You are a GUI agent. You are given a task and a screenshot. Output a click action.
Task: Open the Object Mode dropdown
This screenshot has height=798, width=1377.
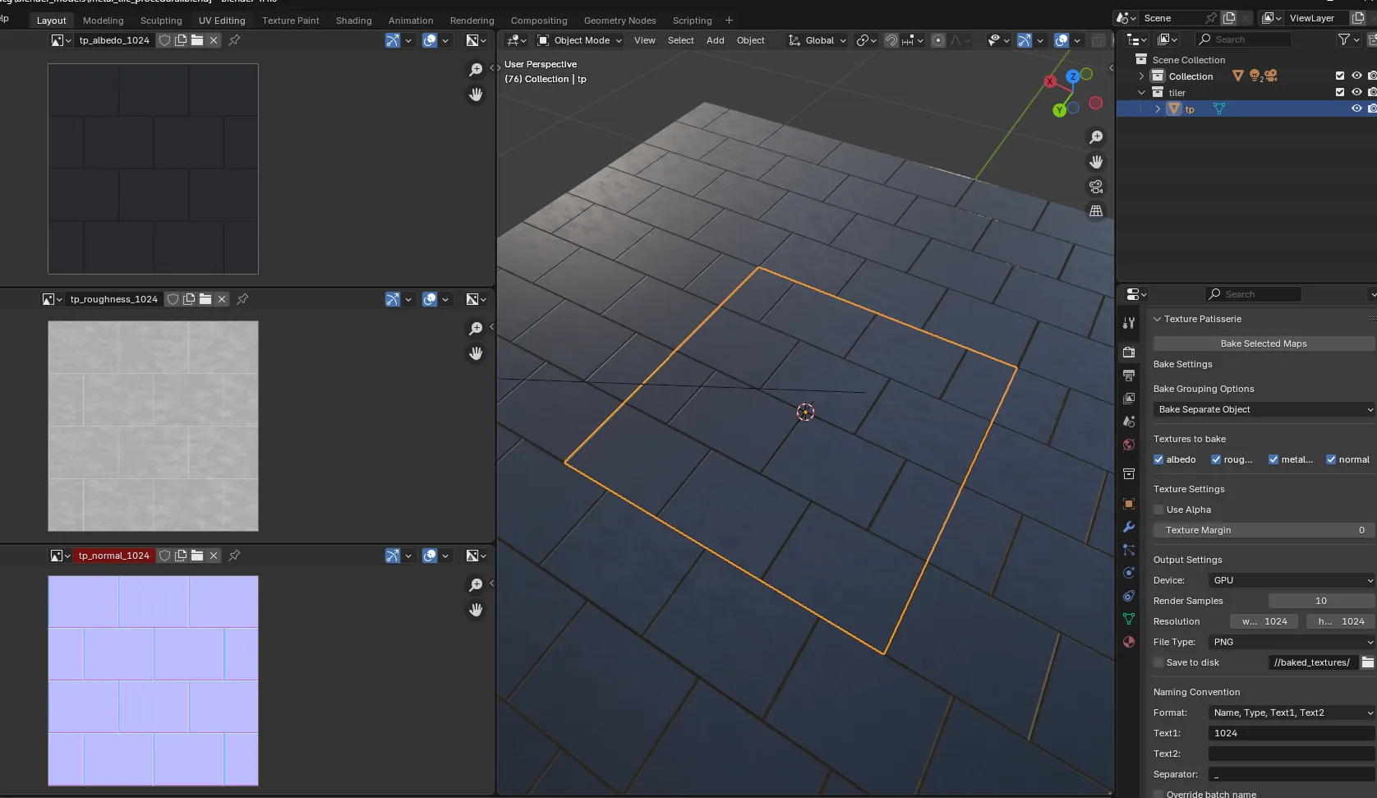click(580, 40)
